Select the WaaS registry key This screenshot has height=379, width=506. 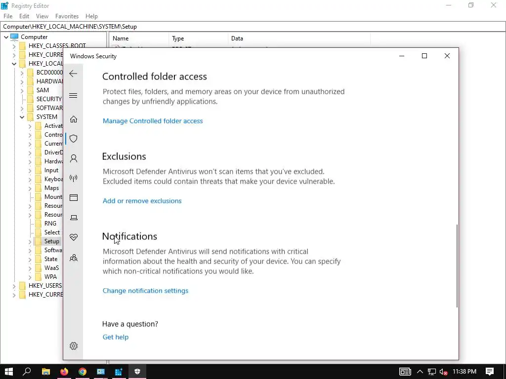(51, 268)
